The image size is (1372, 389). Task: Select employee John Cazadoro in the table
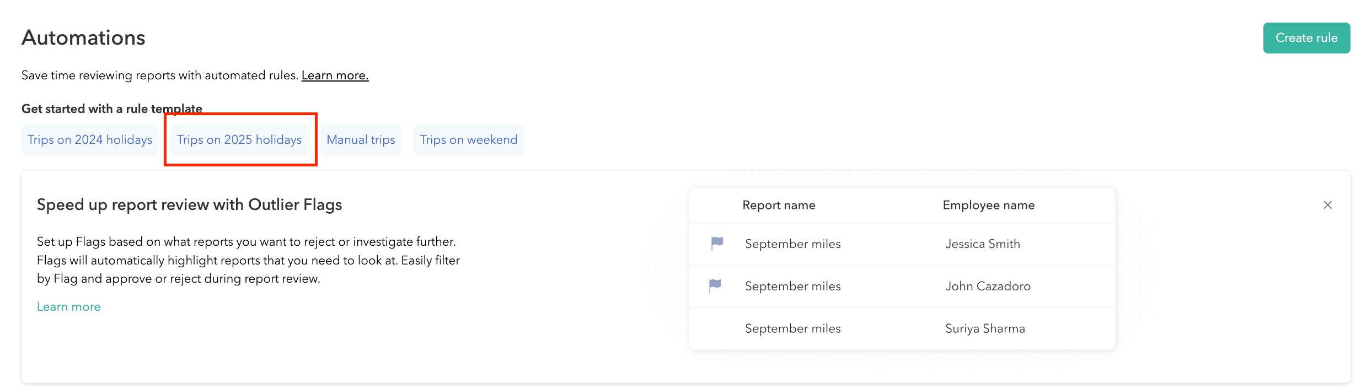tap(988, 287)
